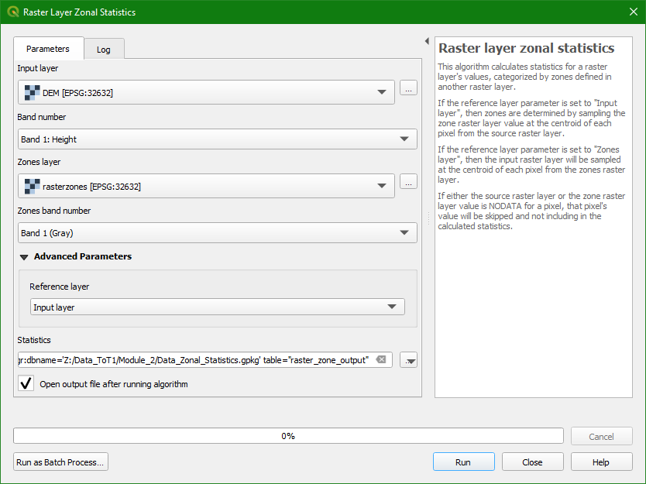646x484 pixels.
Task: Browse for input layer with ellipsis button
Action: 408,88
